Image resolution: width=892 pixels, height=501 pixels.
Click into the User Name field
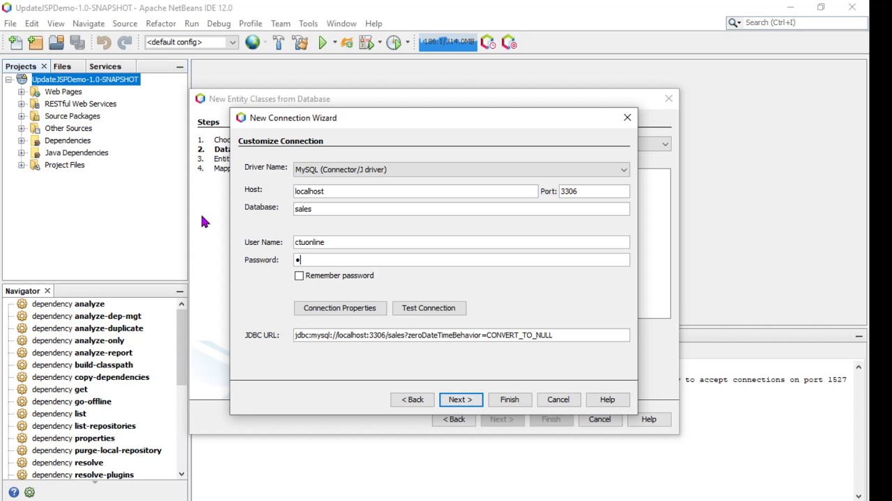coord(461,242)
